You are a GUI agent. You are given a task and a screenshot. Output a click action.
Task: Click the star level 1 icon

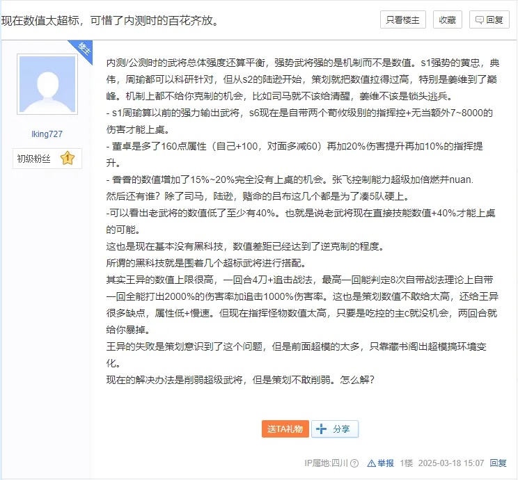tap(68, 158)
